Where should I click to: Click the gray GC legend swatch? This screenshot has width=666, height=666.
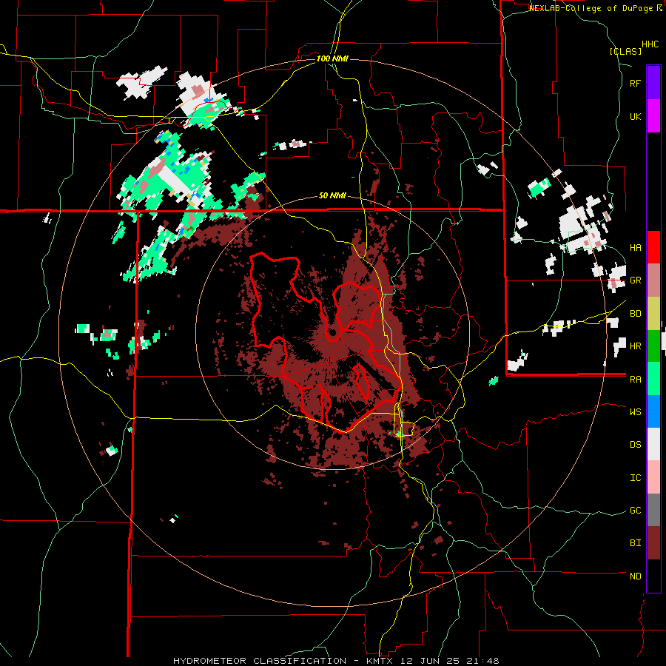click(653, 510)
